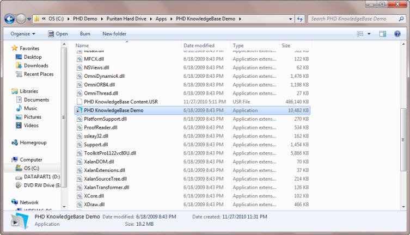Select XCore.dll file icon
This screenshot has height=235, width=410.
coord(79,196)
